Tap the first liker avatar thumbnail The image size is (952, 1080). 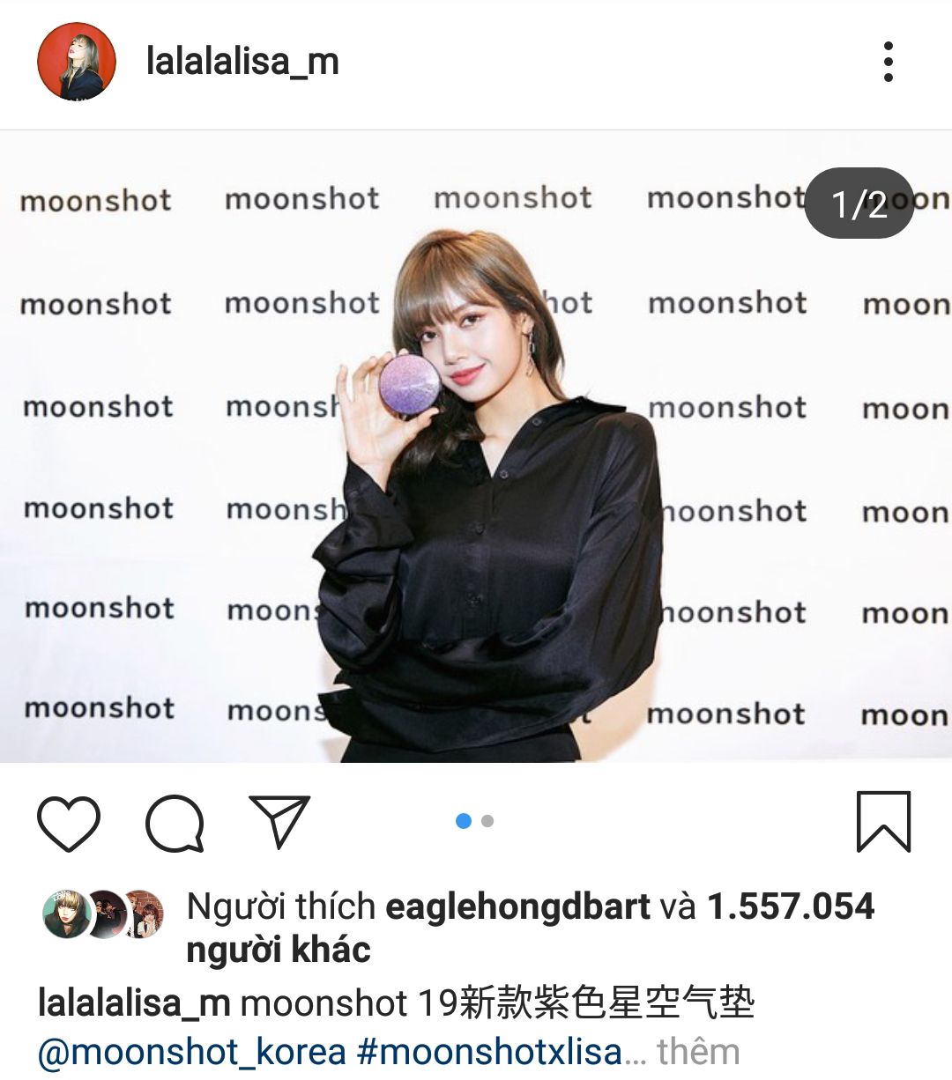tap(67, 914)
